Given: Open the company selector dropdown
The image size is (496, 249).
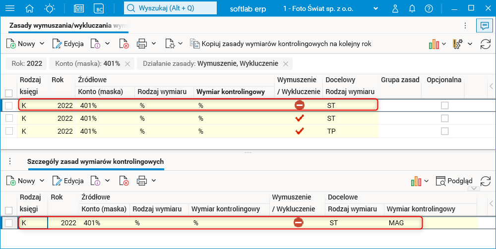Looking at the screenshot, I should 375,8.
